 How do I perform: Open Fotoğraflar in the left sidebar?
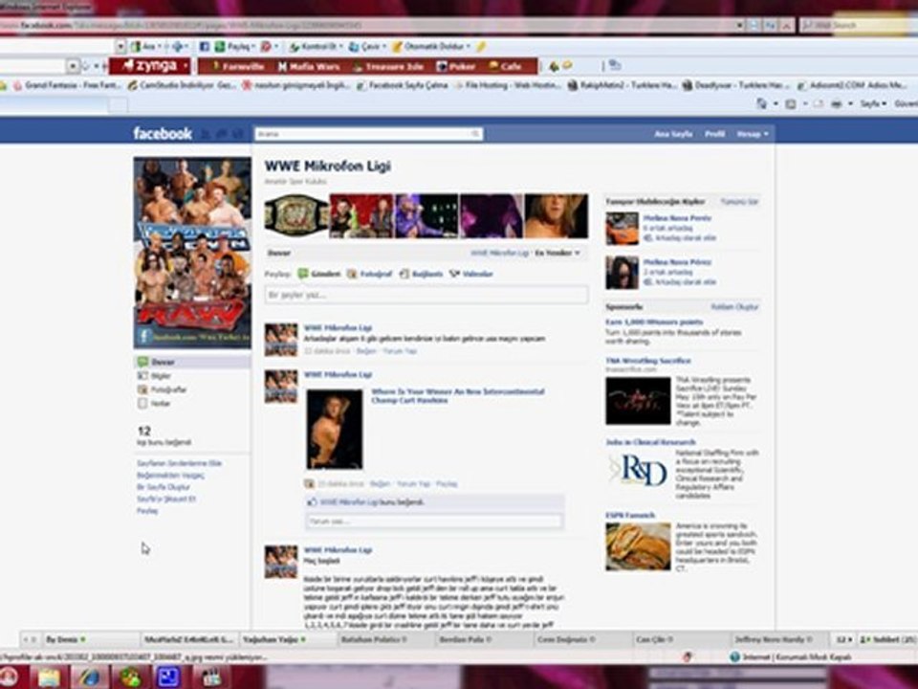point(163,389)
